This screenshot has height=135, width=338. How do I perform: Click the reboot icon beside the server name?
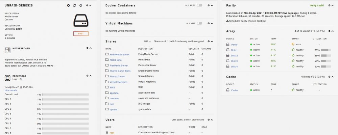coord(75,5)
